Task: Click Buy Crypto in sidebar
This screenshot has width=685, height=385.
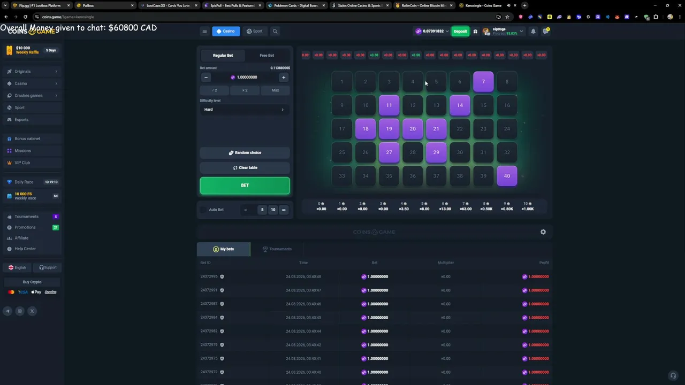Action: tap(32, 282)
